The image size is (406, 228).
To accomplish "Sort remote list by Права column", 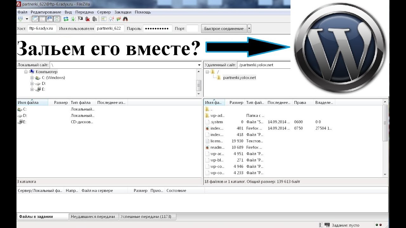I will click(x=303, y=103).
